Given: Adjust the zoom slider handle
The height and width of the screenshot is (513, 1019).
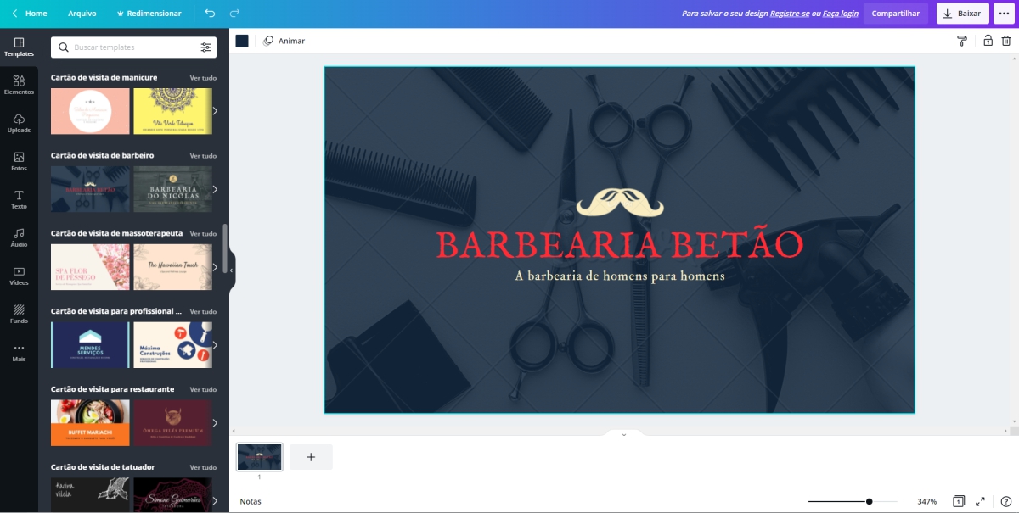Looking at the screenshot, I should tap(870, 501).
